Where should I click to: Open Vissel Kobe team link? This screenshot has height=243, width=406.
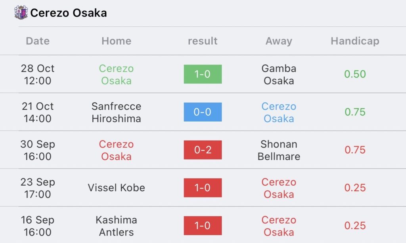116,188
